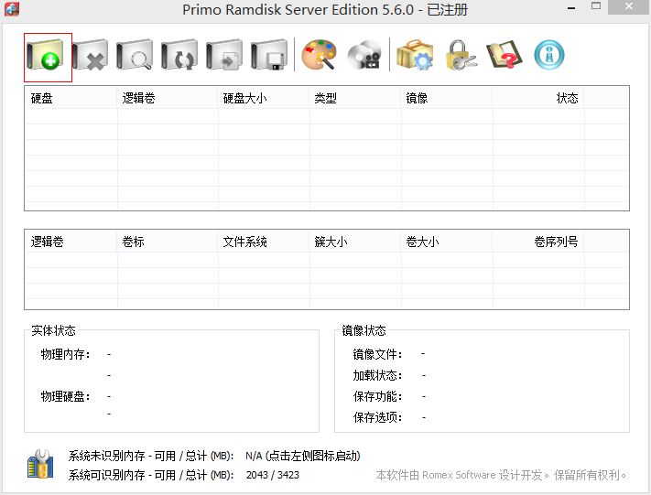The height and width of the screenshot is (495, 651).
Task: Click the blue info about icon
Action: [549, 55]
